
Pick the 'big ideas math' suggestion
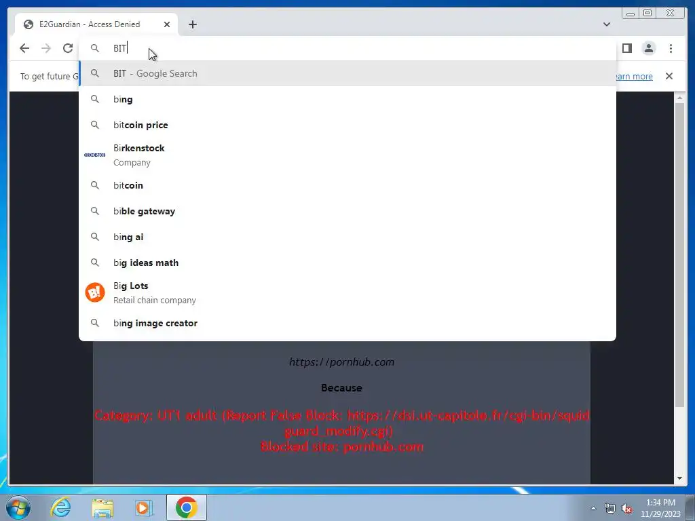coord(347,263)
